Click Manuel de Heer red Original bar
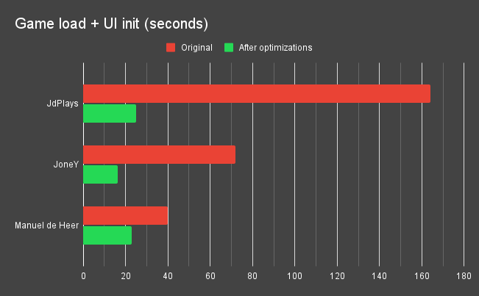Viewport: 479px width, 296px height. [x=125, y=215]
